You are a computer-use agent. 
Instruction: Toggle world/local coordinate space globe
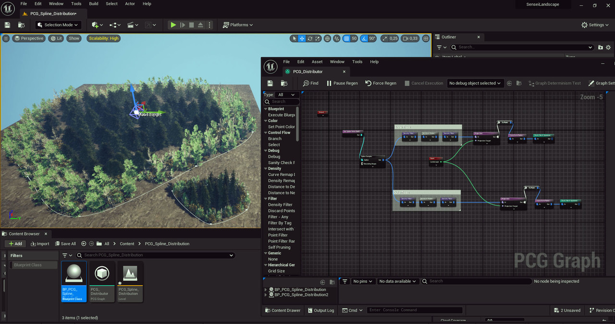pos(327,38)
